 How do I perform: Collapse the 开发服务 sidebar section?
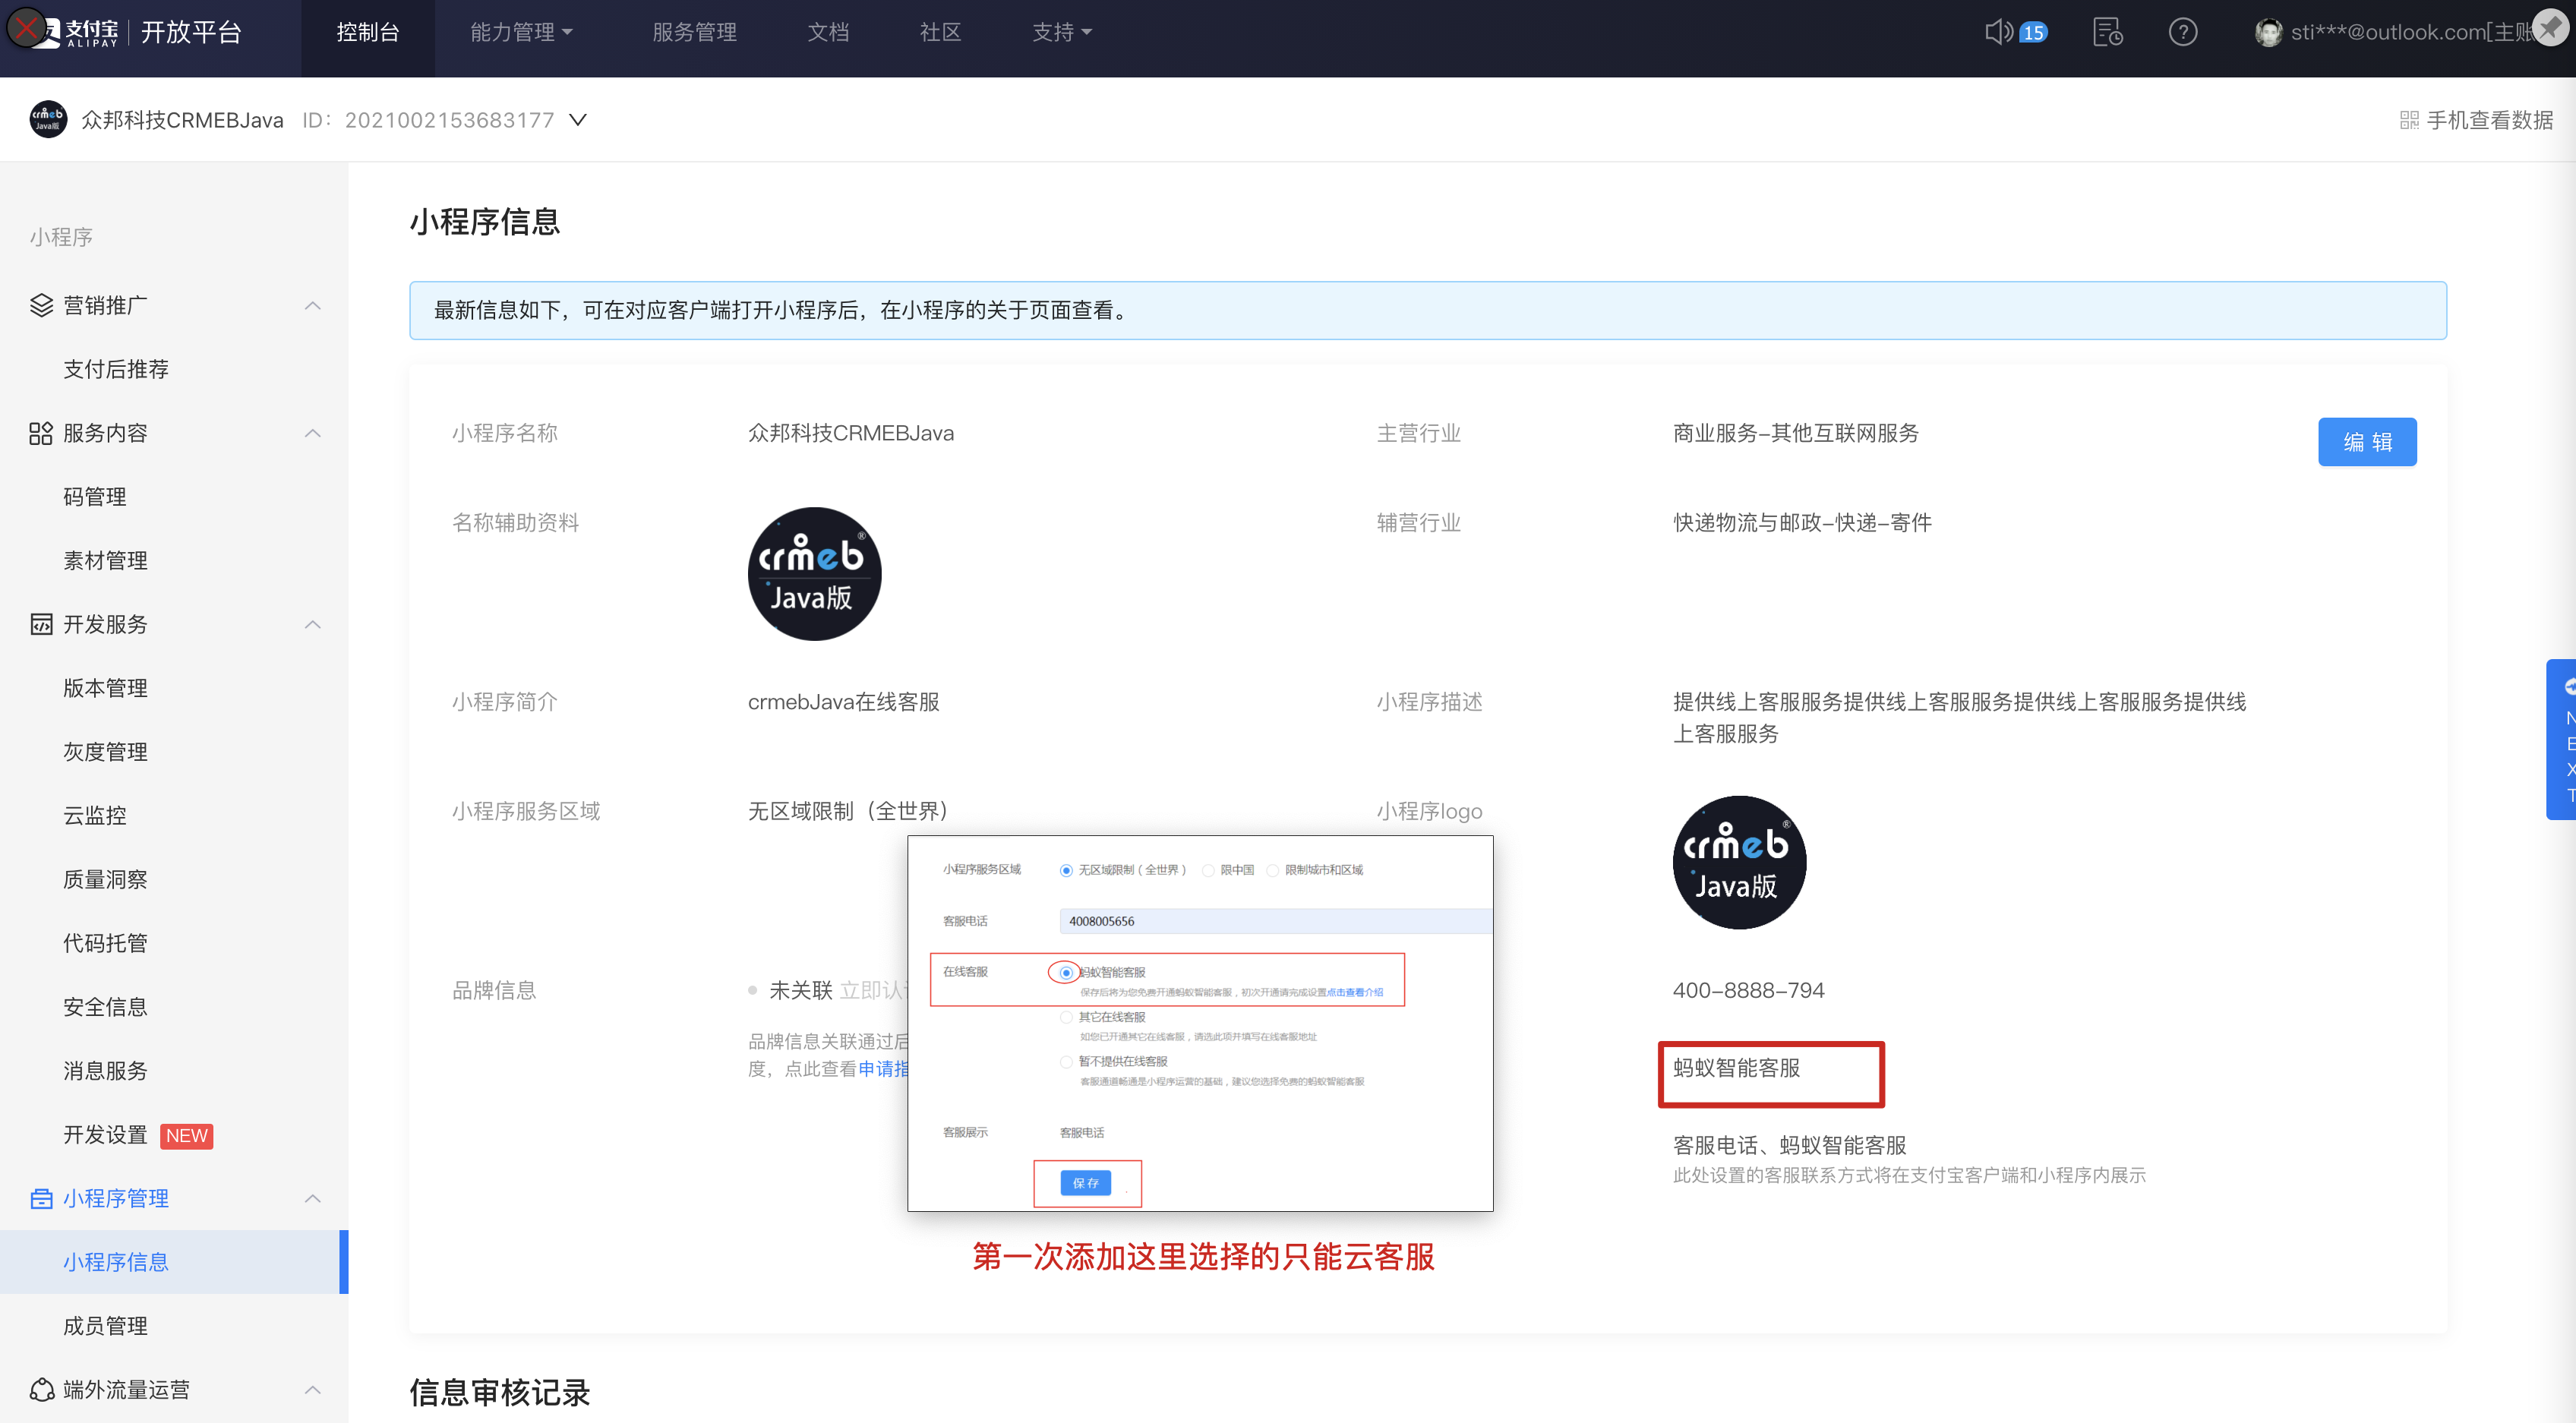313,624
